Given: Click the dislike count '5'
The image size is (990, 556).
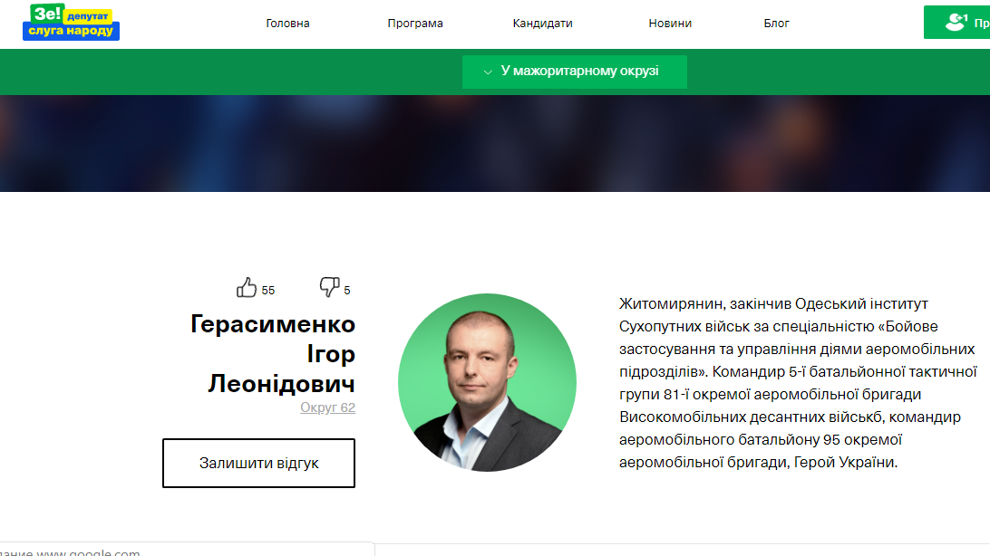Looking at the screenshot, I should click(346, 290).
